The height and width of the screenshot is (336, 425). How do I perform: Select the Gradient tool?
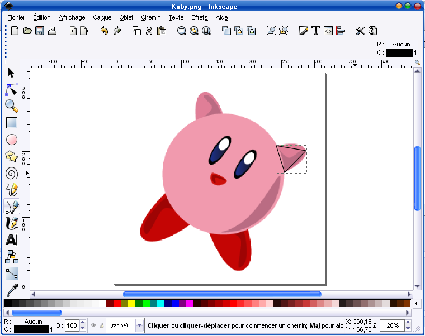click(x=12, y=274)
